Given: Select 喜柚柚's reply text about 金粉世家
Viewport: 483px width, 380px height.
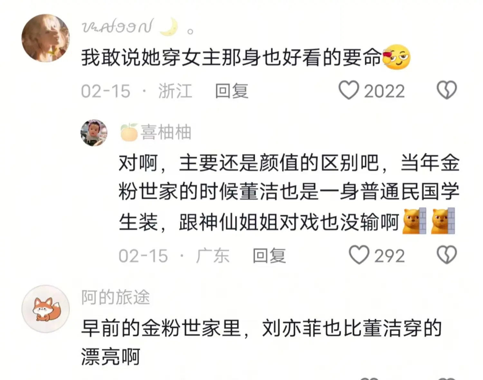Looking at the screenshot, I should pyautogui.click(x=289, y=193).
